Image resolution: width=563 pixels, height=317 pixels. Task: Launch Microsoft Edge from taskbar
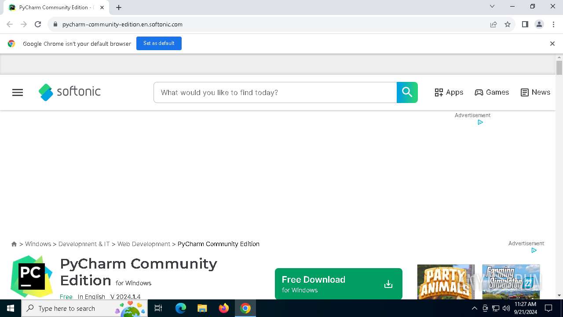click(181, 308)
